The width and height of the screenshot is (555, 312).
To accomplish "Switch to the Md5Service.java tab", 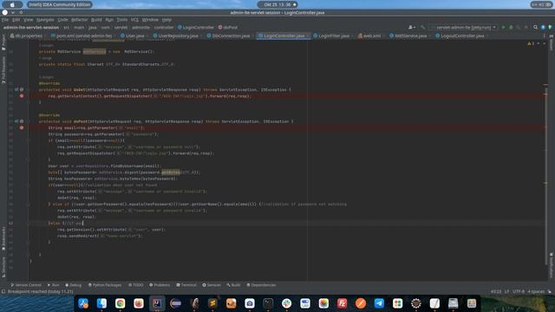I will click(408, 36).
